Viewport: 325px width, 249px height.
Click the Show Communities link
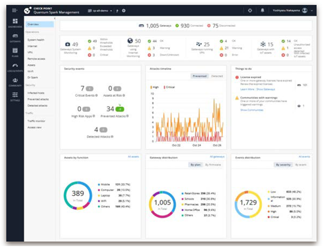pyautogui.click(x=251, y=110)
